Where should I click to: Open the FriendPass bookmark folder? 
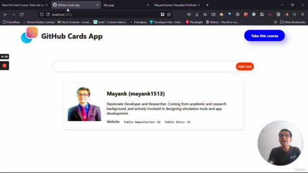[12, 22]
